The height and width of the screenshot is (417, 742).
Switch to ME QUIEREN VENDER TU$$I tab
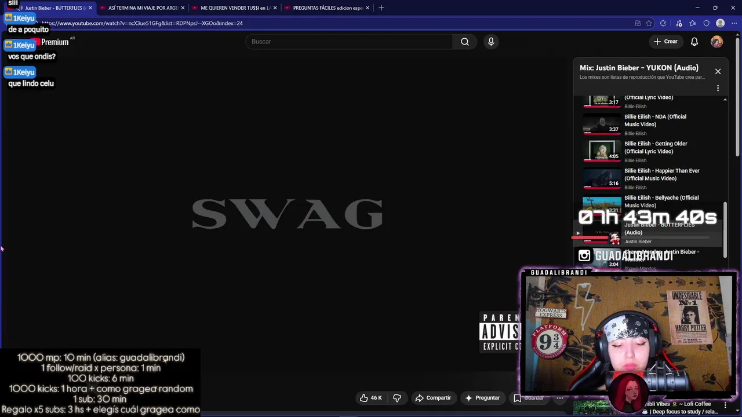pos(235,8)
